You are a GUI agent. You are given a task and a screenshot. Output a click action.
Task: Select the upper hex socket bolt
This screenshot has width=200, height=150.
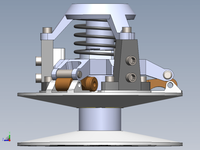click(x=131, y=60)
